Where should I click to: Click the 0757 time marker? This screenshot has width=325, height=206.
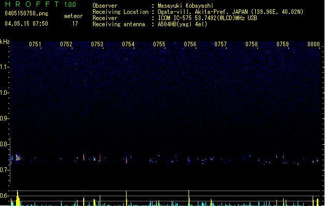pos(221,44)
